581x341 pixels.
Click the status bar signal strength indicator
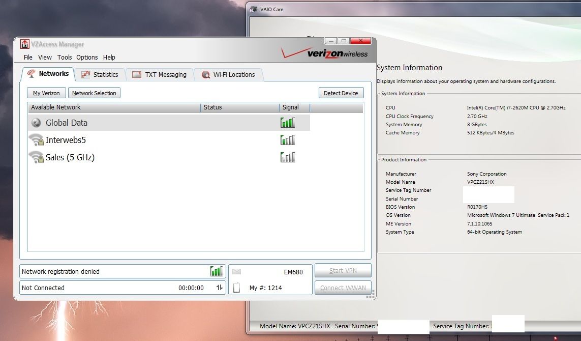coord(217,271)
